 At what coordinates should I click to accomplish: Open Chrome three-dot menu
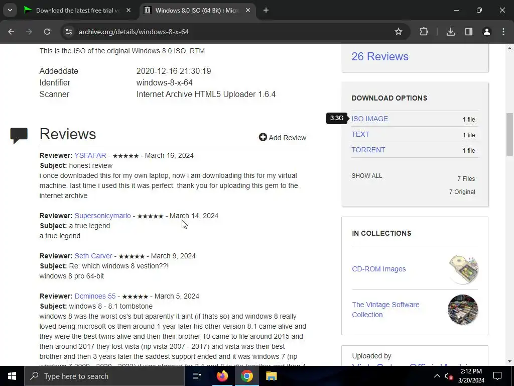click(x=503, y=32)
